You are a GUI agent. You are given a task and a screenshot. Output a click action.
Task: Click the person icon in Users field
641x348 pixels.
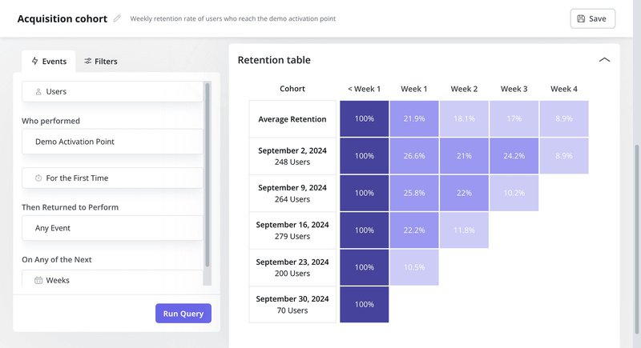pyautogui.click(x=38, y=92)
